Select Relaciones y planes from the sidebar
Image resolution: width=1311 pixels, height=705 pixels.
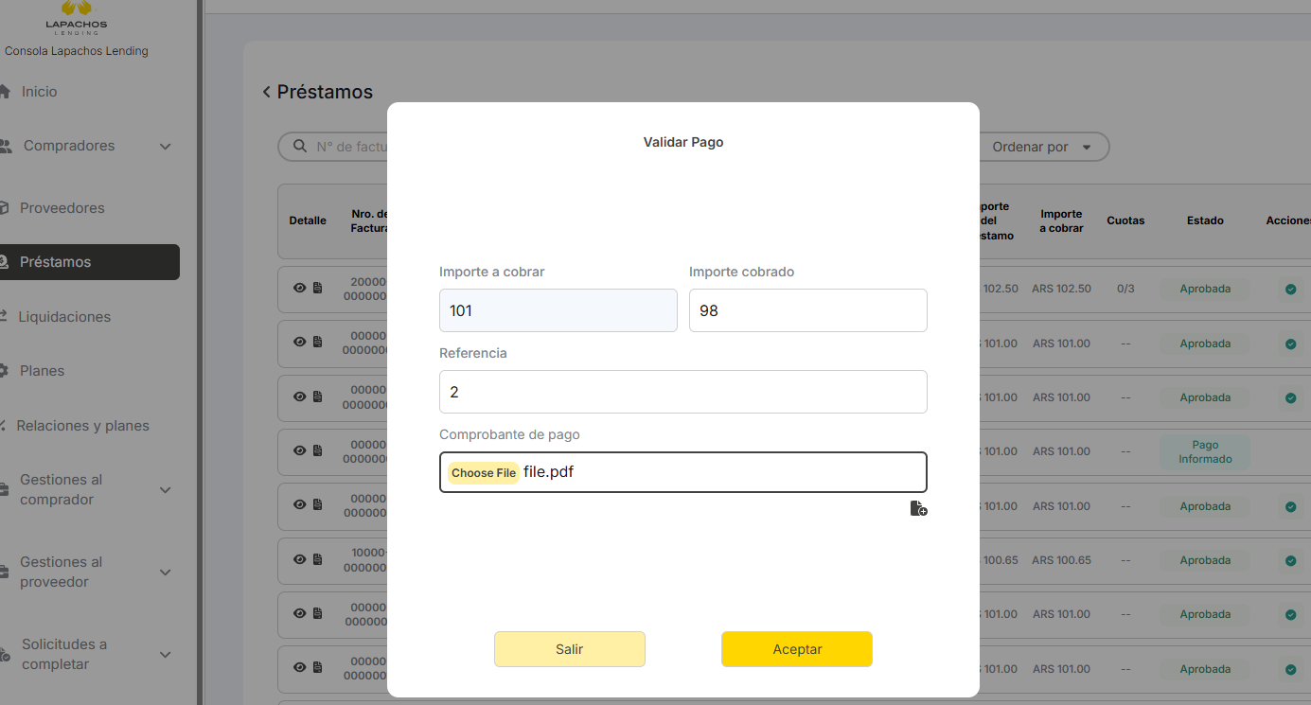(x=82, y=426)
